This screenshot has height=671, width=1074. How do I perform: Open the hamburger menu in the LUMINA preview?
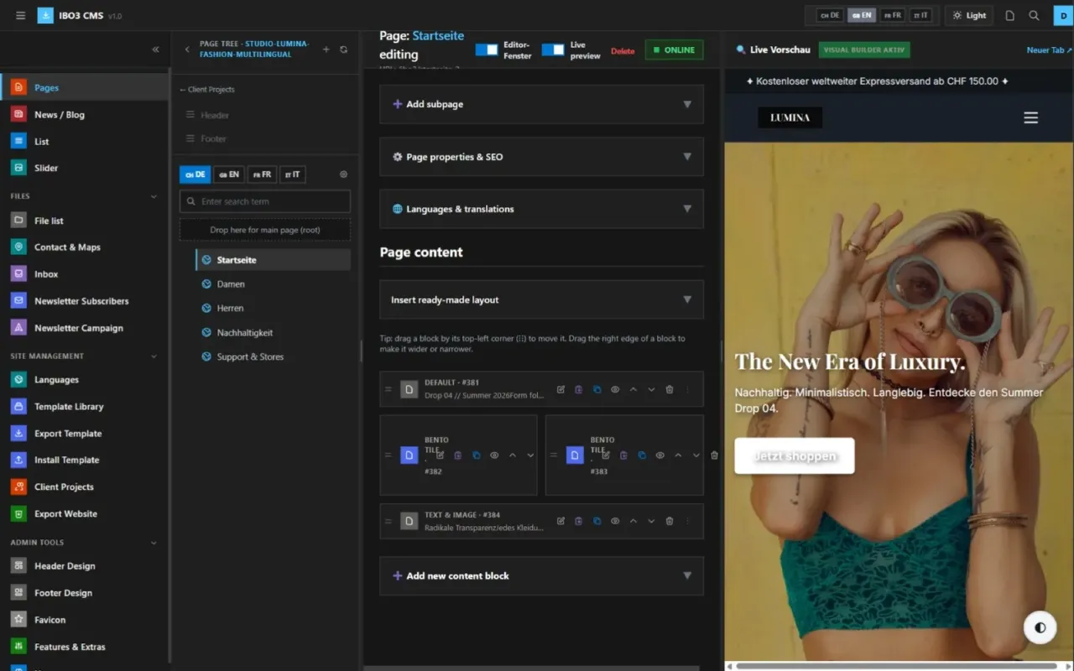click(1031, 117)
